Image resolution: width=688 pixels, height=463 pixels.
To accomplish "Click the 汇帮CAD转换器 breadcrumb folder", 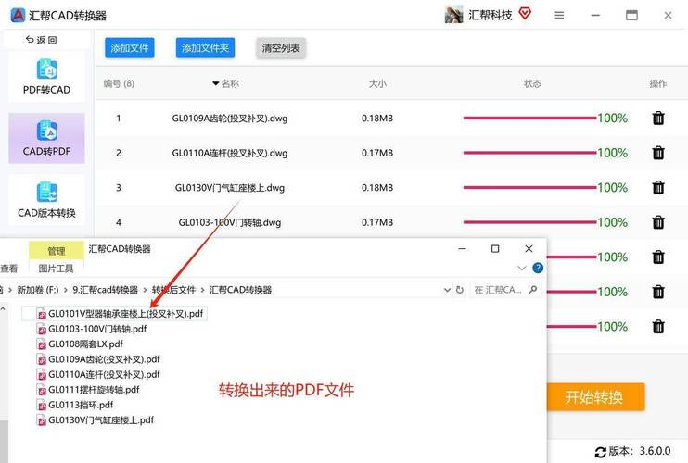I will [240, 290].
